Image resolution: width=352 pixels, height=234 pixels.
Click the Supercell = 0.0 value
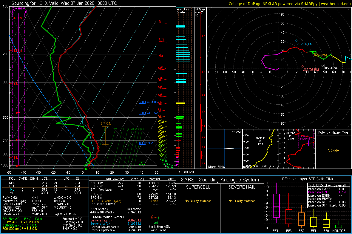(72, 219)
